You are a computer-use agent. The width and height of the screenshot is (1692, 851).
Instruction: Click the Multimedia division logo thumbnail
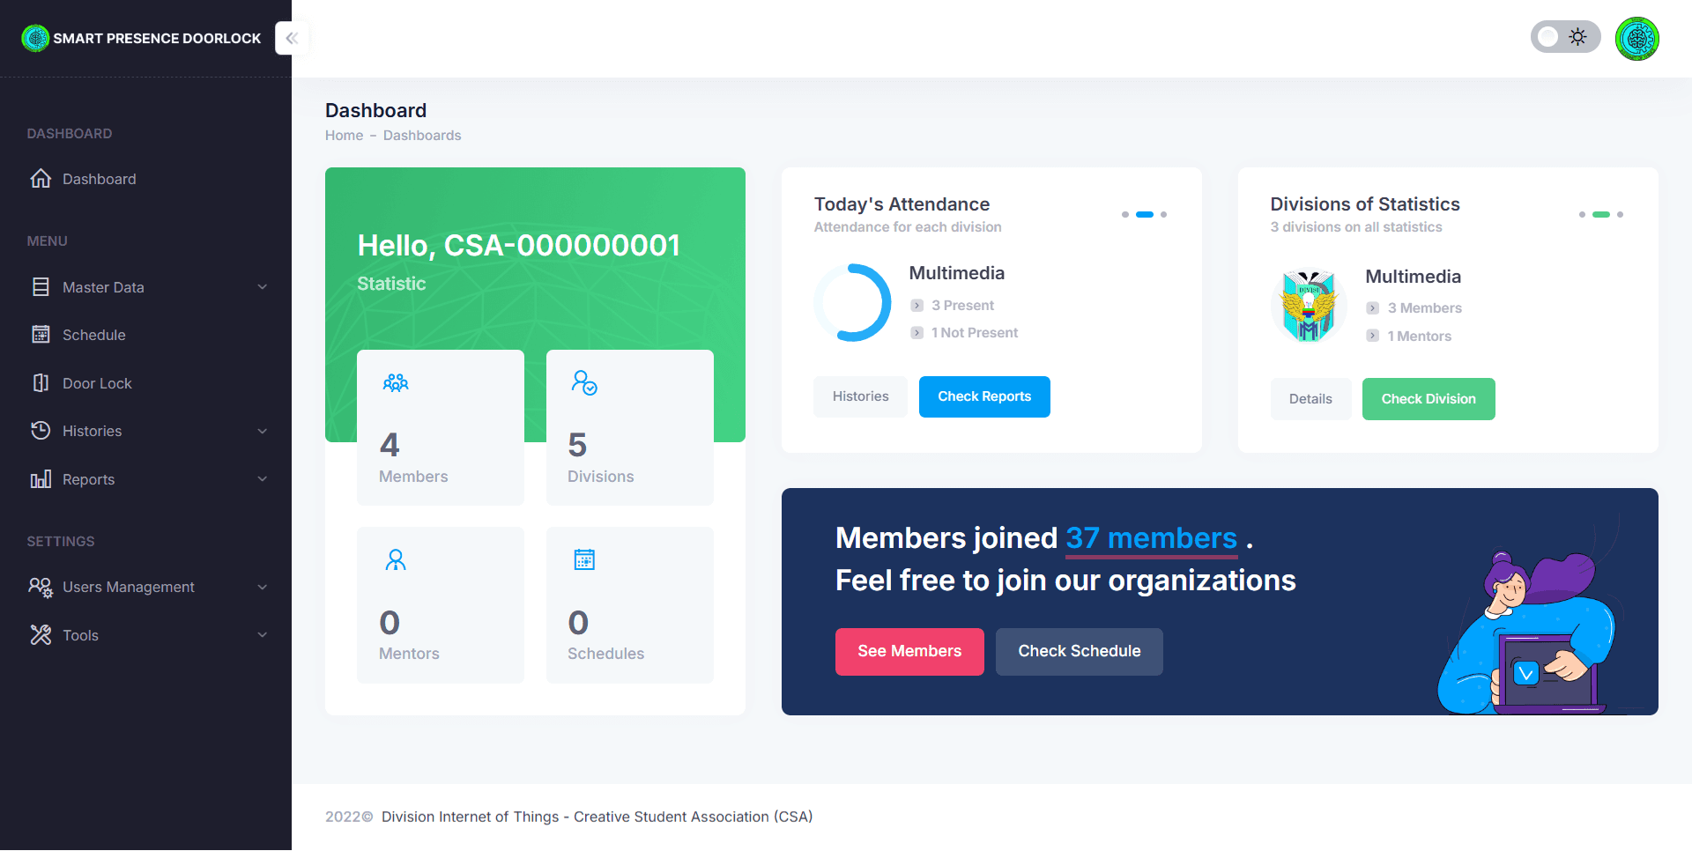(1309, 306)
